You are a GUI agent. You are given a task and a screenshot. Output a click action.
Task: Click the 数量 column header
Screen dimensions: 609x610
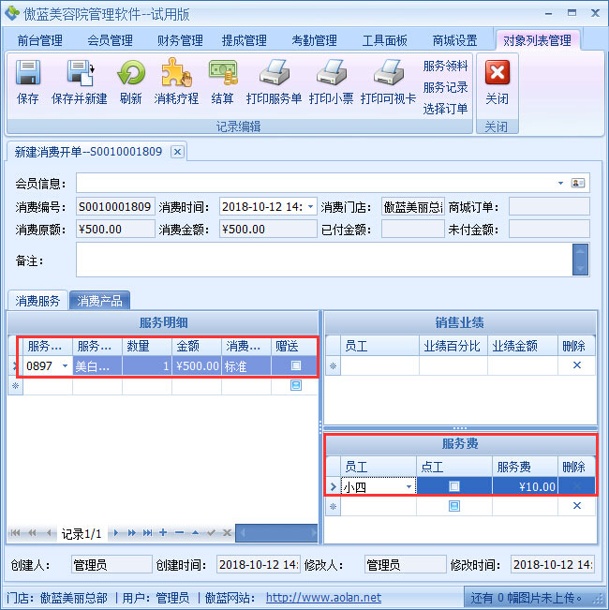147,346
